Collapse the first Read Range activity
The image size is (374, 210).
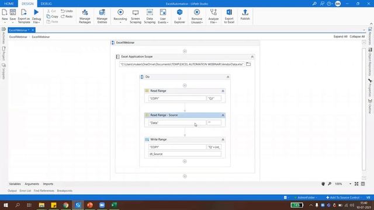click(x=223, y=91)
